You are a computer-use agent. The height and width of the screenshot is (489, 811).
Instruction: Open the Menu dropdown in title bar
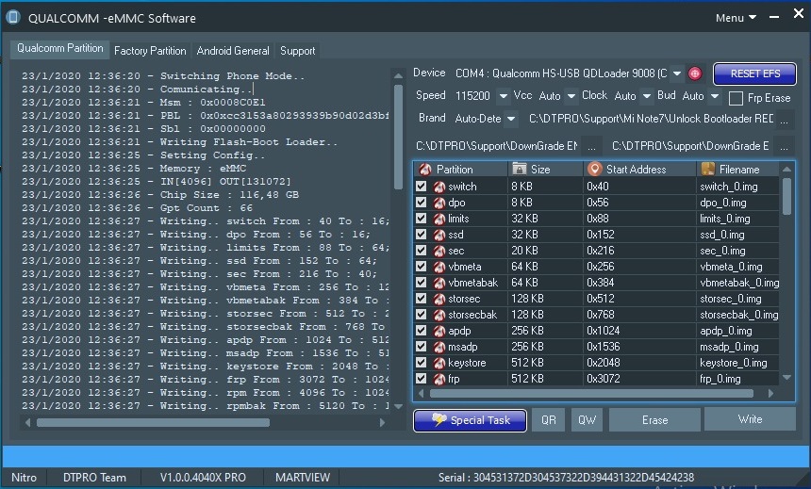[736, 18]
